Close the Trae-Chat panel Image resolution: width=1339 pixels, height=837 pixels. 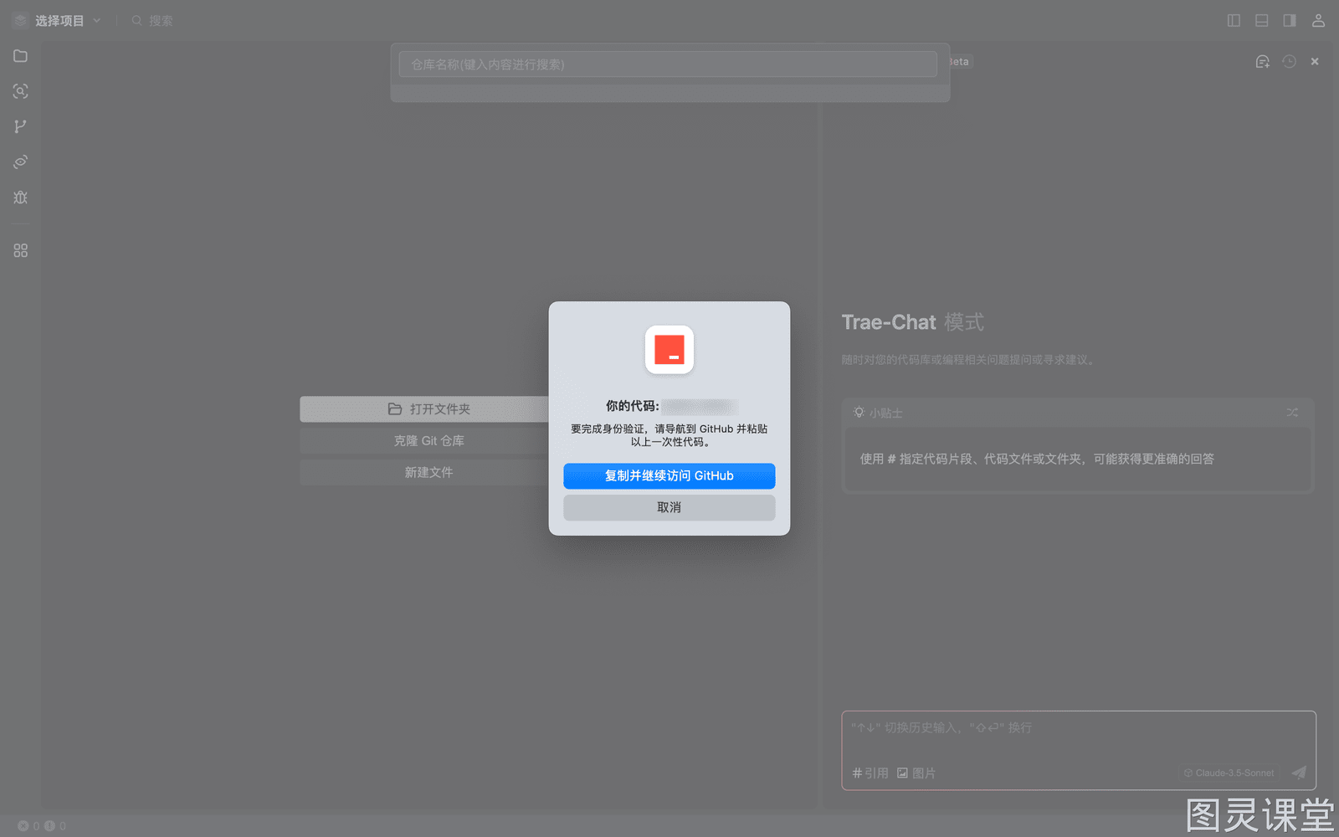click(x=1315, y=61)
